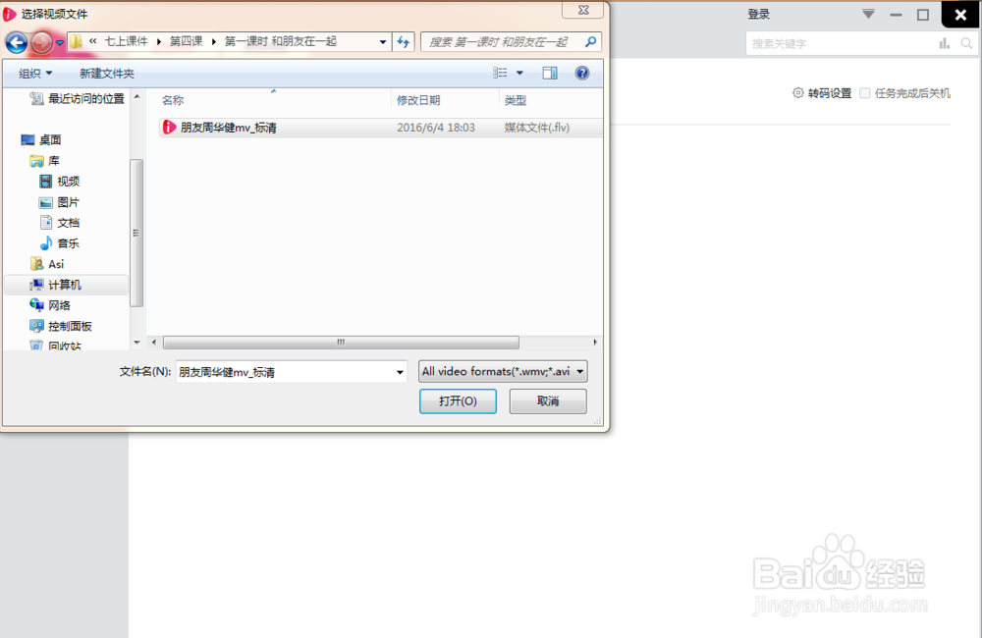Click the refresh icon next to the address bar
The height and width of the screenshot is (638, 982).
pyautogui.click(x=404, y=42)
